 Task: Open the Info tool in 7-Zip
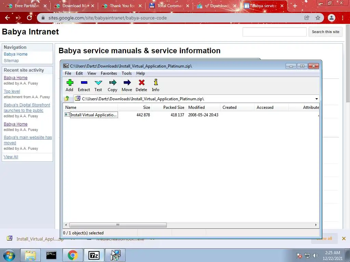[156, 85]
